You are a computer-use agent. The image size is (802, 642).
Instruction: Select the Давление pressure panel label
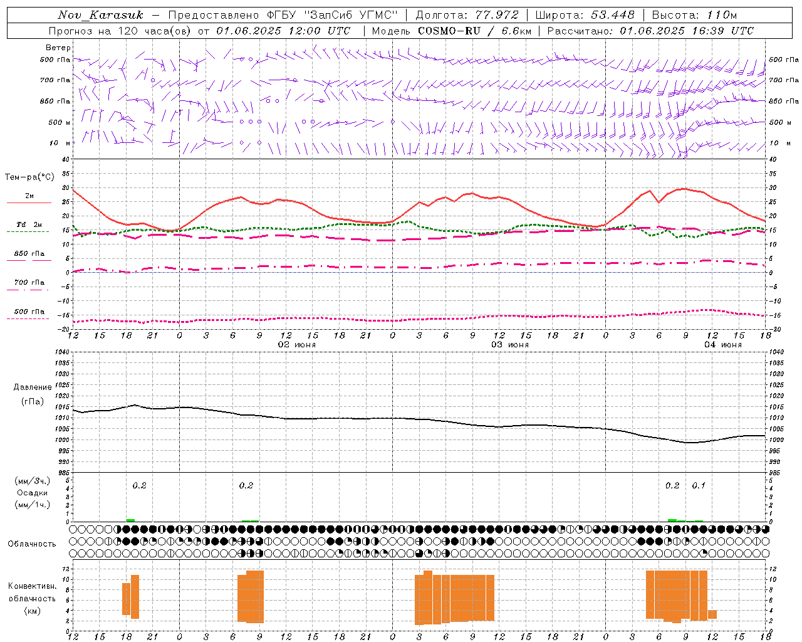click(32, 387)
